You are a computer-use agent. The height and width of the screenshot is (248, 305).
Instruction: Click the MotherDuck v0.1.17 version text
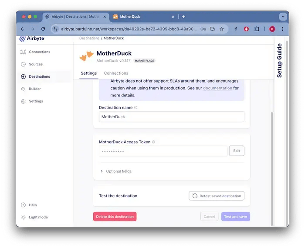click(x=113, y=61)
